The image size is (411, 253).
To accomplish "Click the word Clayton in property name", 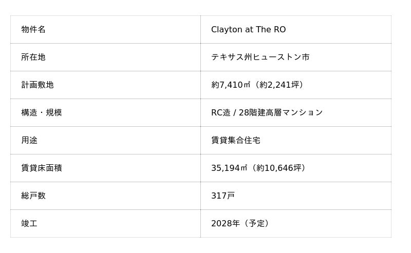I will tap(227, 30).
